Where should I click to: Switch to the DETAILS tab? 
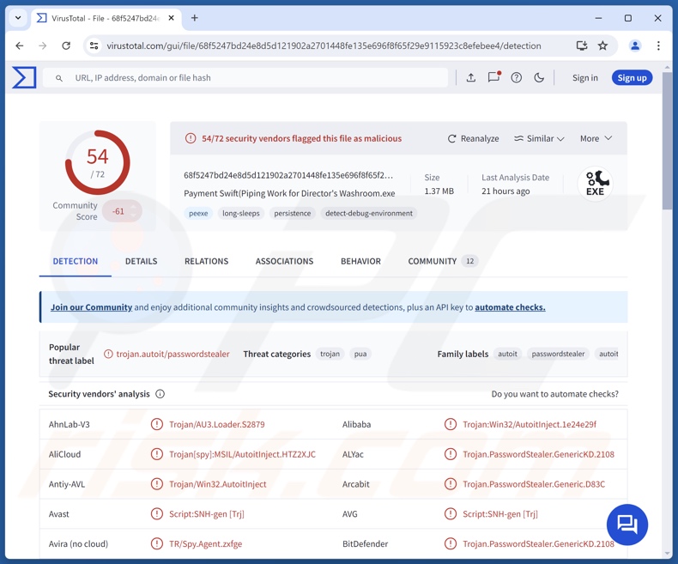[x=142, y=261]
